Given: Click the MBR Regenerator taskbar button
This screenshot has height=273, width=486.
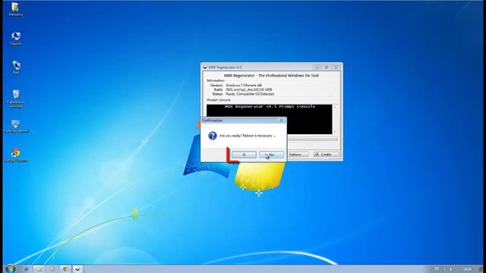Looking at the screenshot, I should (x=77, y=269).
